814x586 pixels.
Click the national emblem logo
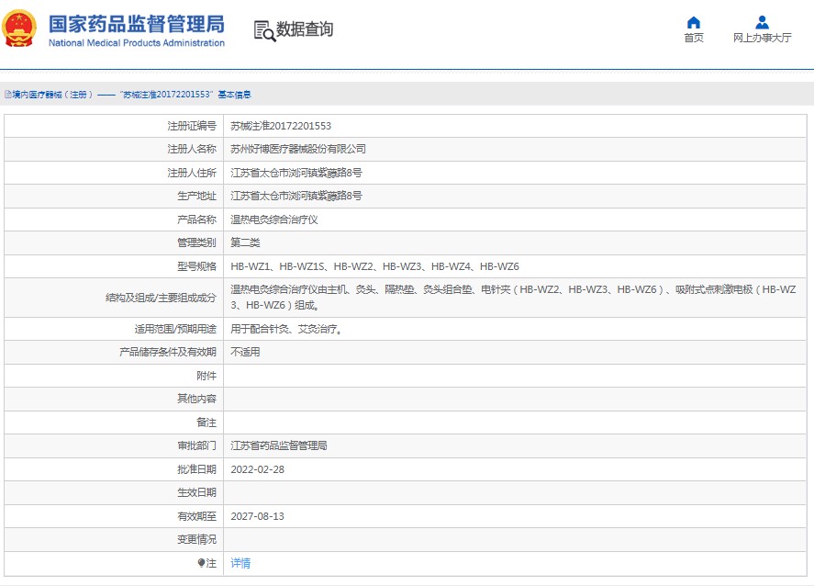click(x=19, y=29)
